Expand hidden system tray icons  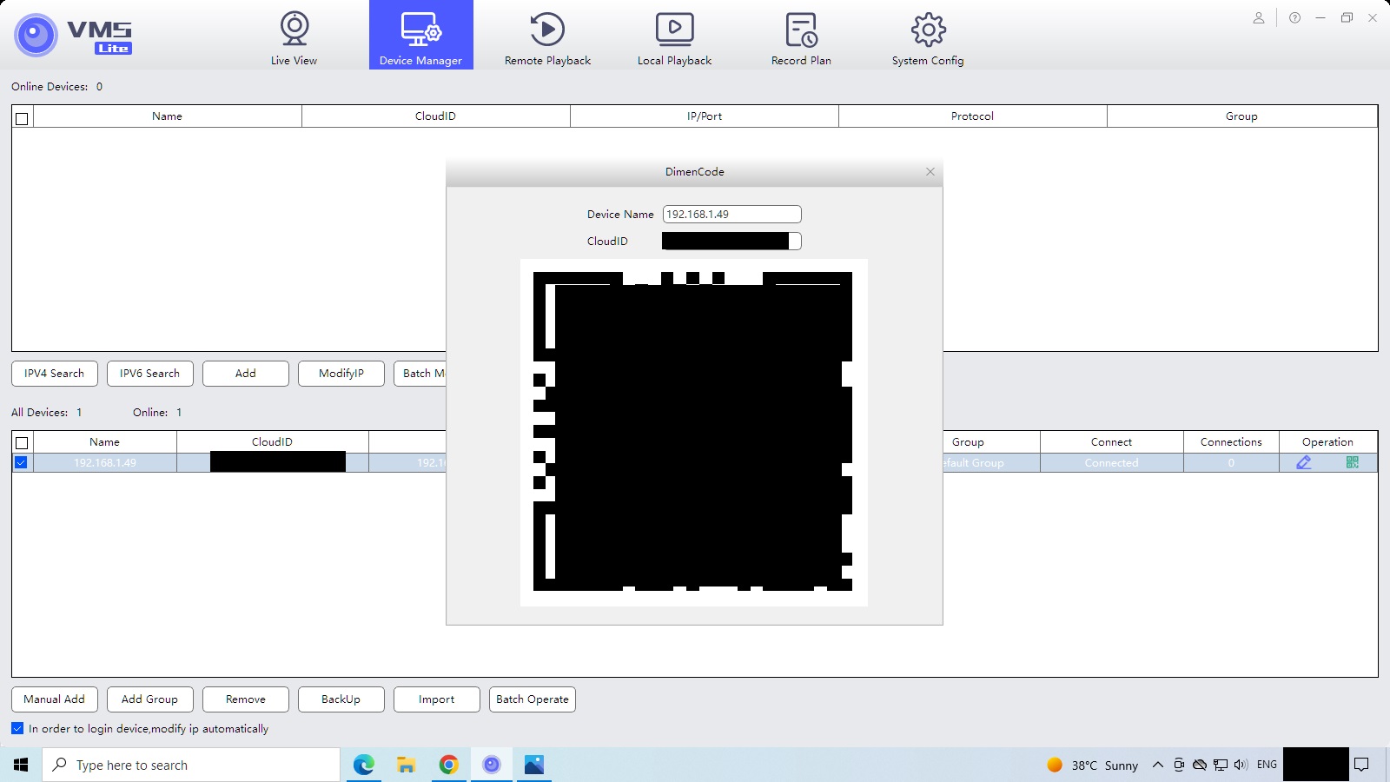pos(1157,765)
